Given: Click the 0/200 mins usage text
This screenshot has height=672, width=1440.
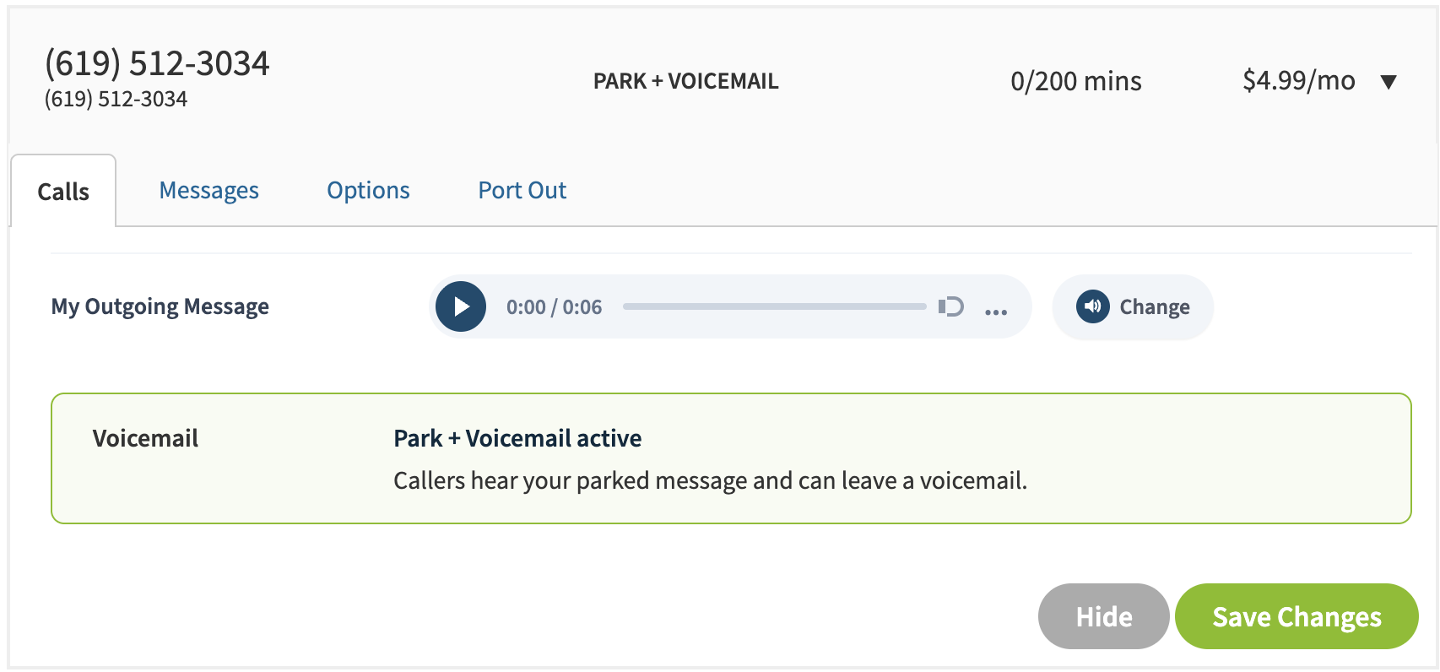Looking at the screenshot, I should coord(1076,81).
